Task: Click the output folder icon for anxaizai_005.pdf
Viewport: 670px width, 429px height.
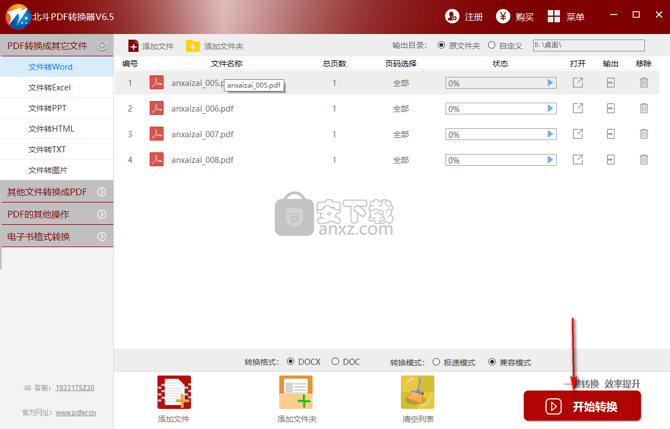Action: click(x=611, y=83)
